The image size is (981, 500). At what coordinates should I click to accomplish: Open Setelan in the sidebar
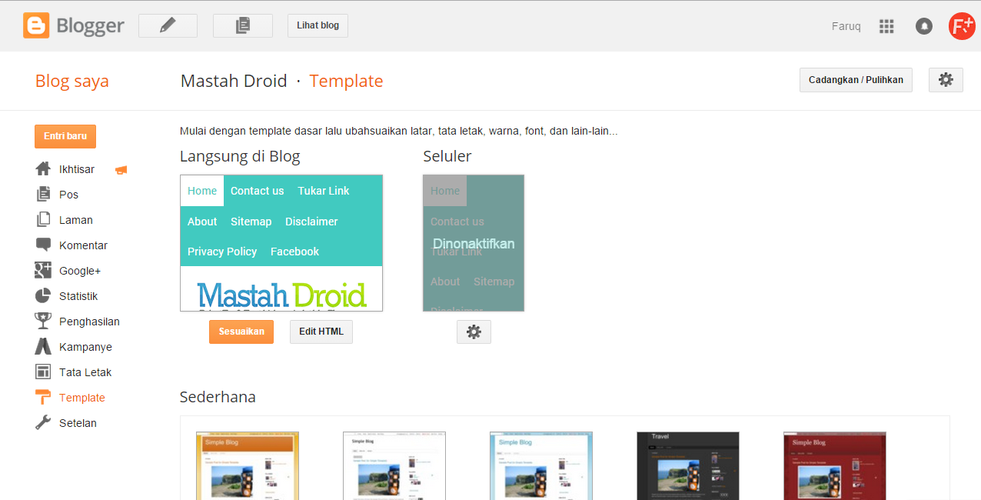[x=78, y=423]
